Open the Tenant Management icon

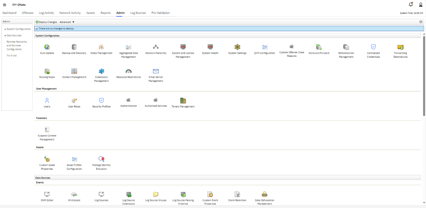(x=183, y=101)
